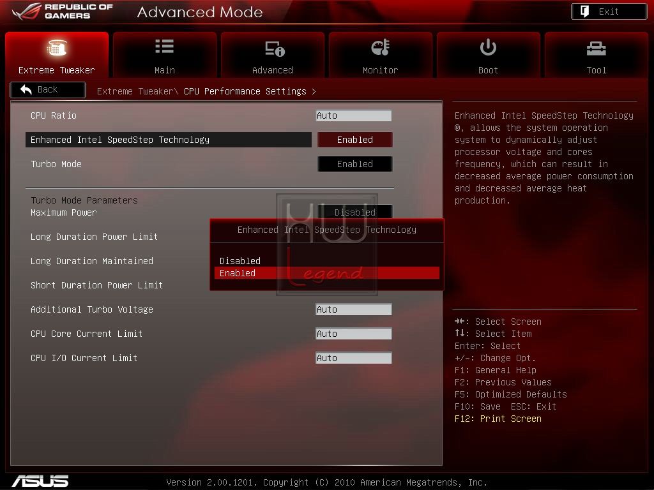Open the Enhanced Intel SpeedStep Enabled value

pyautogui.click(x=355, y=140)
